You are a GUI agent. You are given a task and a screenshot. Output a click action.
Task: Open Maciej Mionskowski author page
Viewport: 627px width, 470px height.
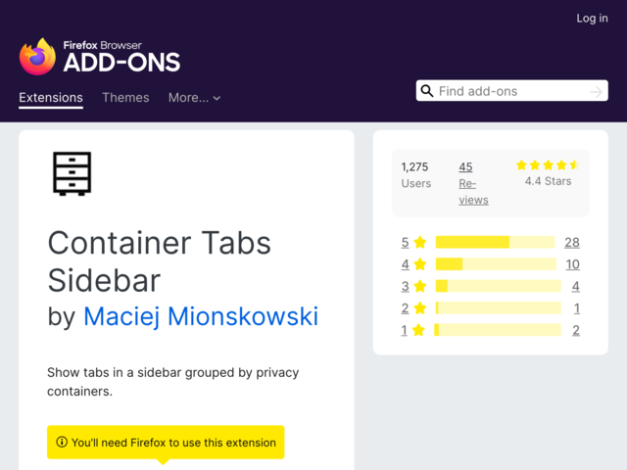[201, 316]
